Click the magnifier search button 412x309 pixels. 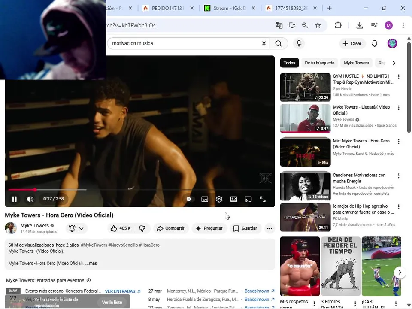click(278, 43)
